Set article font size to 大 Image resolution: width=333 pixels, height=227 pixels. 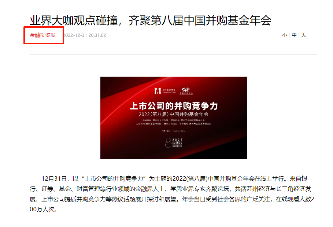pos(304,35)
